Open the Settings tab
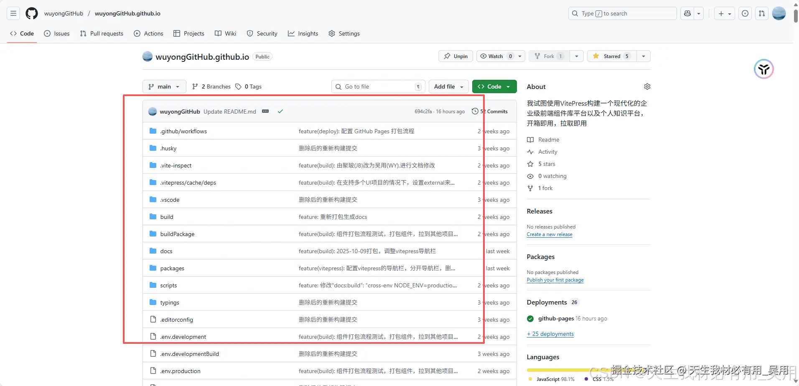799x386 pixels. tap(344, 33)
